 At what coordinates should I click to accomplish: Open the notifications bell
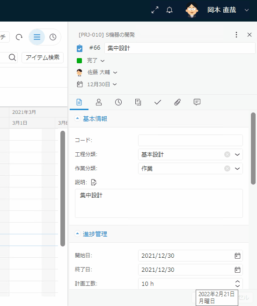tap(169, 10)
